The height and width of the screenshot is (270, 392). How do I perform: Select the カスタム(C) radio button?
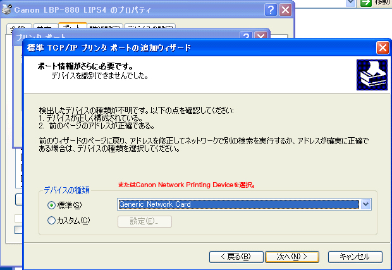(51, 220)
